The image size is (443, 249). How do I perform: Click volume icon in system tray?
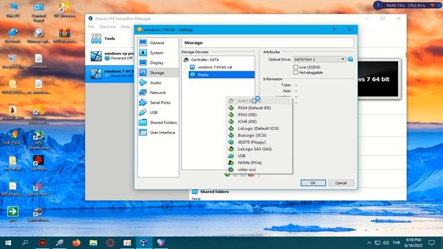point(386,243)
